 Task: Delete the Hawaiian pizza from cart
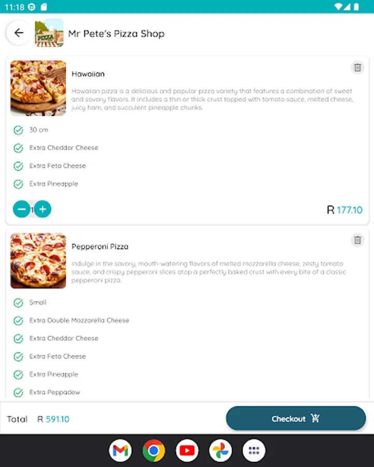(x=357, y=67)
